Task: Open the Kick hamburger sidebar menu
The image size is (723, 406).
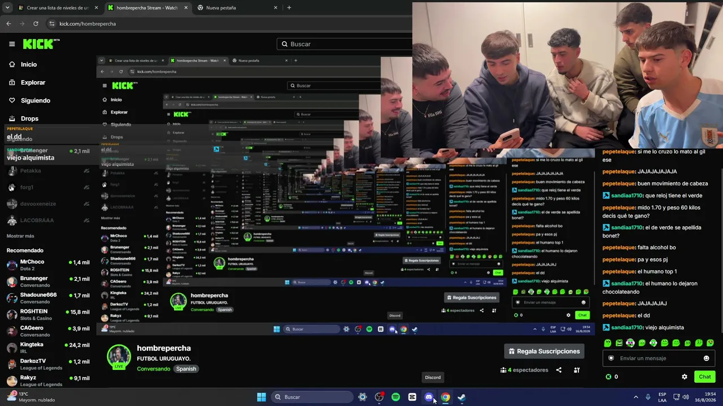Action: (12, 44)
